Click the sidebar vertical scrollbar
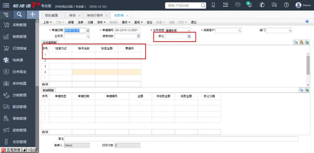314x153 pixels. [x=37, y=54]
